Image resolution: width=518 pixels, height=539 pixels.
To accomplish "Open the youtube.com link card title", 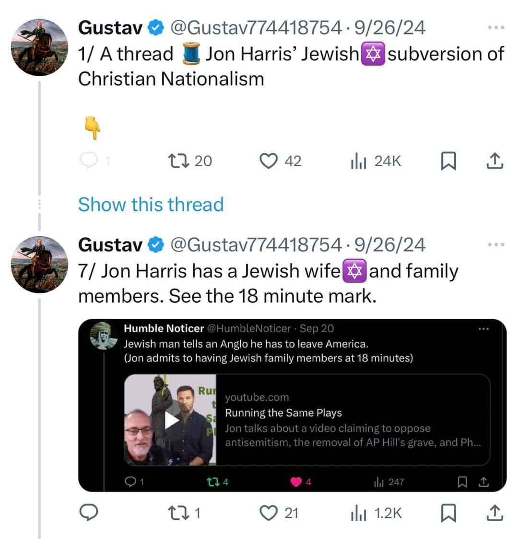I will coord(283,413).
